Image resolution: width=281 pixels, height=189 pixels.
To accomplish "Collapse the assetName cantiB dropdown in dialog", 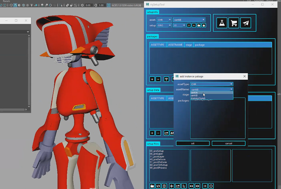I will click(212, 89).
